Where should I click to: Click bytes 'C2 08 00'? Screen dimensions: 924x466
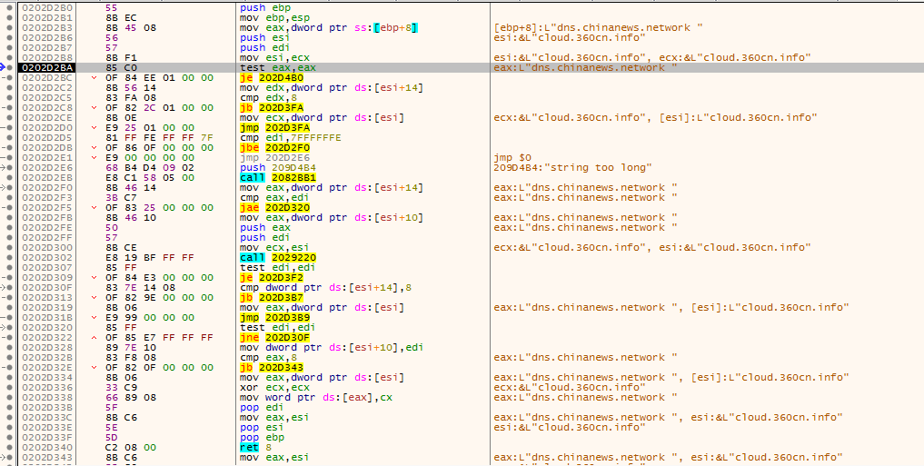coord(132,447)
